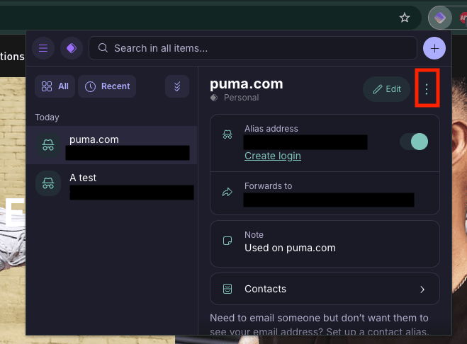Click the puma.com title heading
This screenshot has width=467, height=344.
click(x=247, y=84)
